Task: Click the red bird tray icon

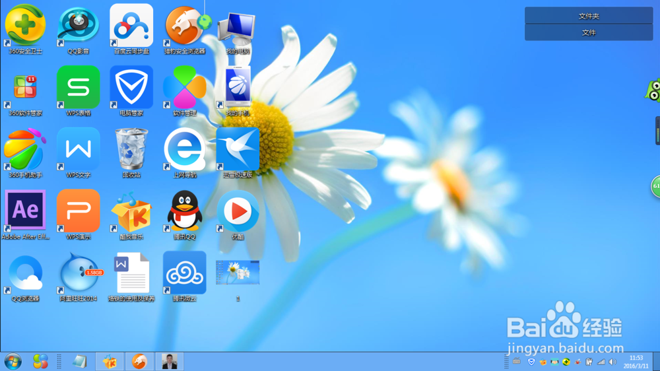Action: coord(578,362)
